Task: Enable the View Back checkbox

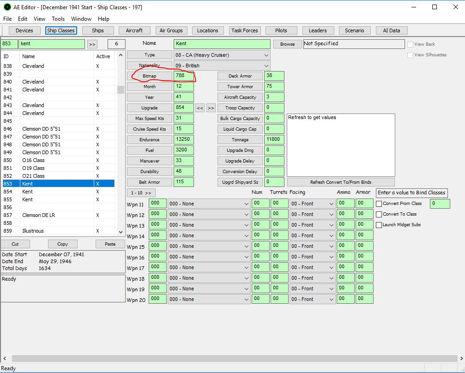Action: [x=410, y=44]
